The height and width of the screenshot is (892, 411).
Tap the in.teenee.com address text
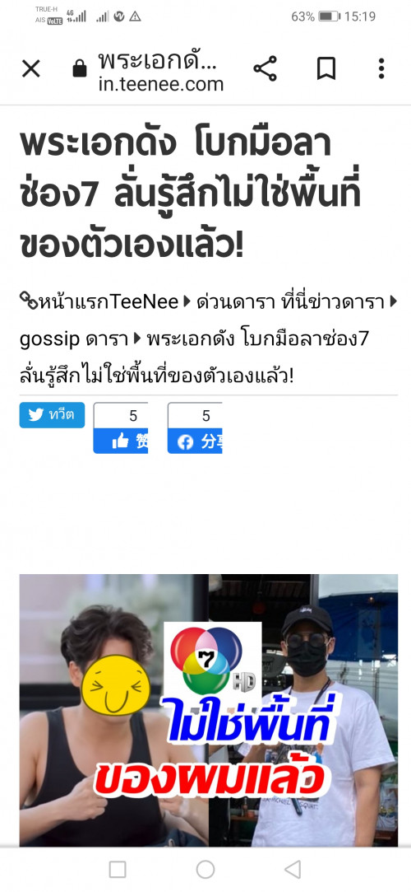click(160, 85)
